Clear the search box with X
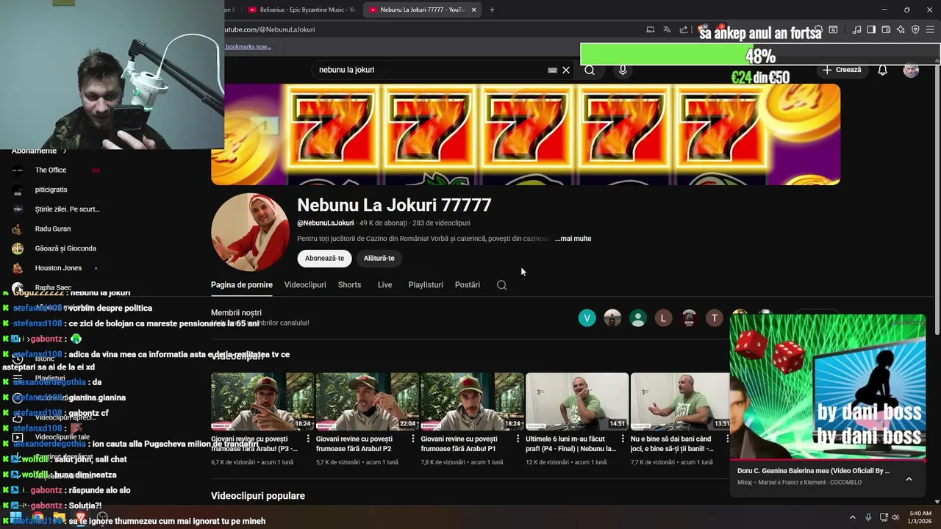The width and height of the screenshot is (941, 529). (566, 70)
